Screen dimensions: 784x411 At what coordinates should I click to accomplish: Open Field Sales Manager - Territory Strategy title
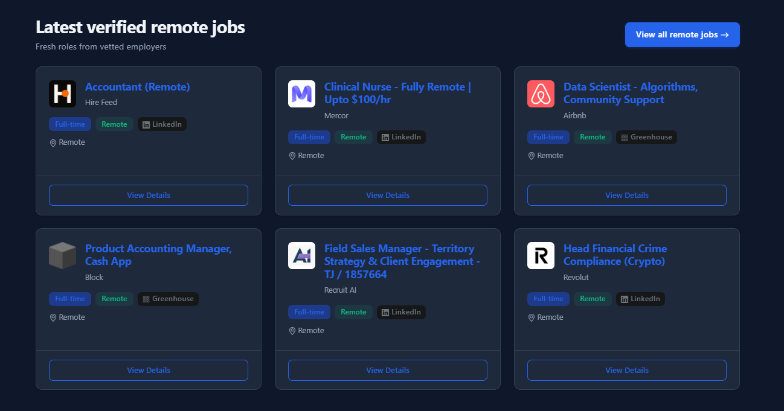[x=402, y=261]
